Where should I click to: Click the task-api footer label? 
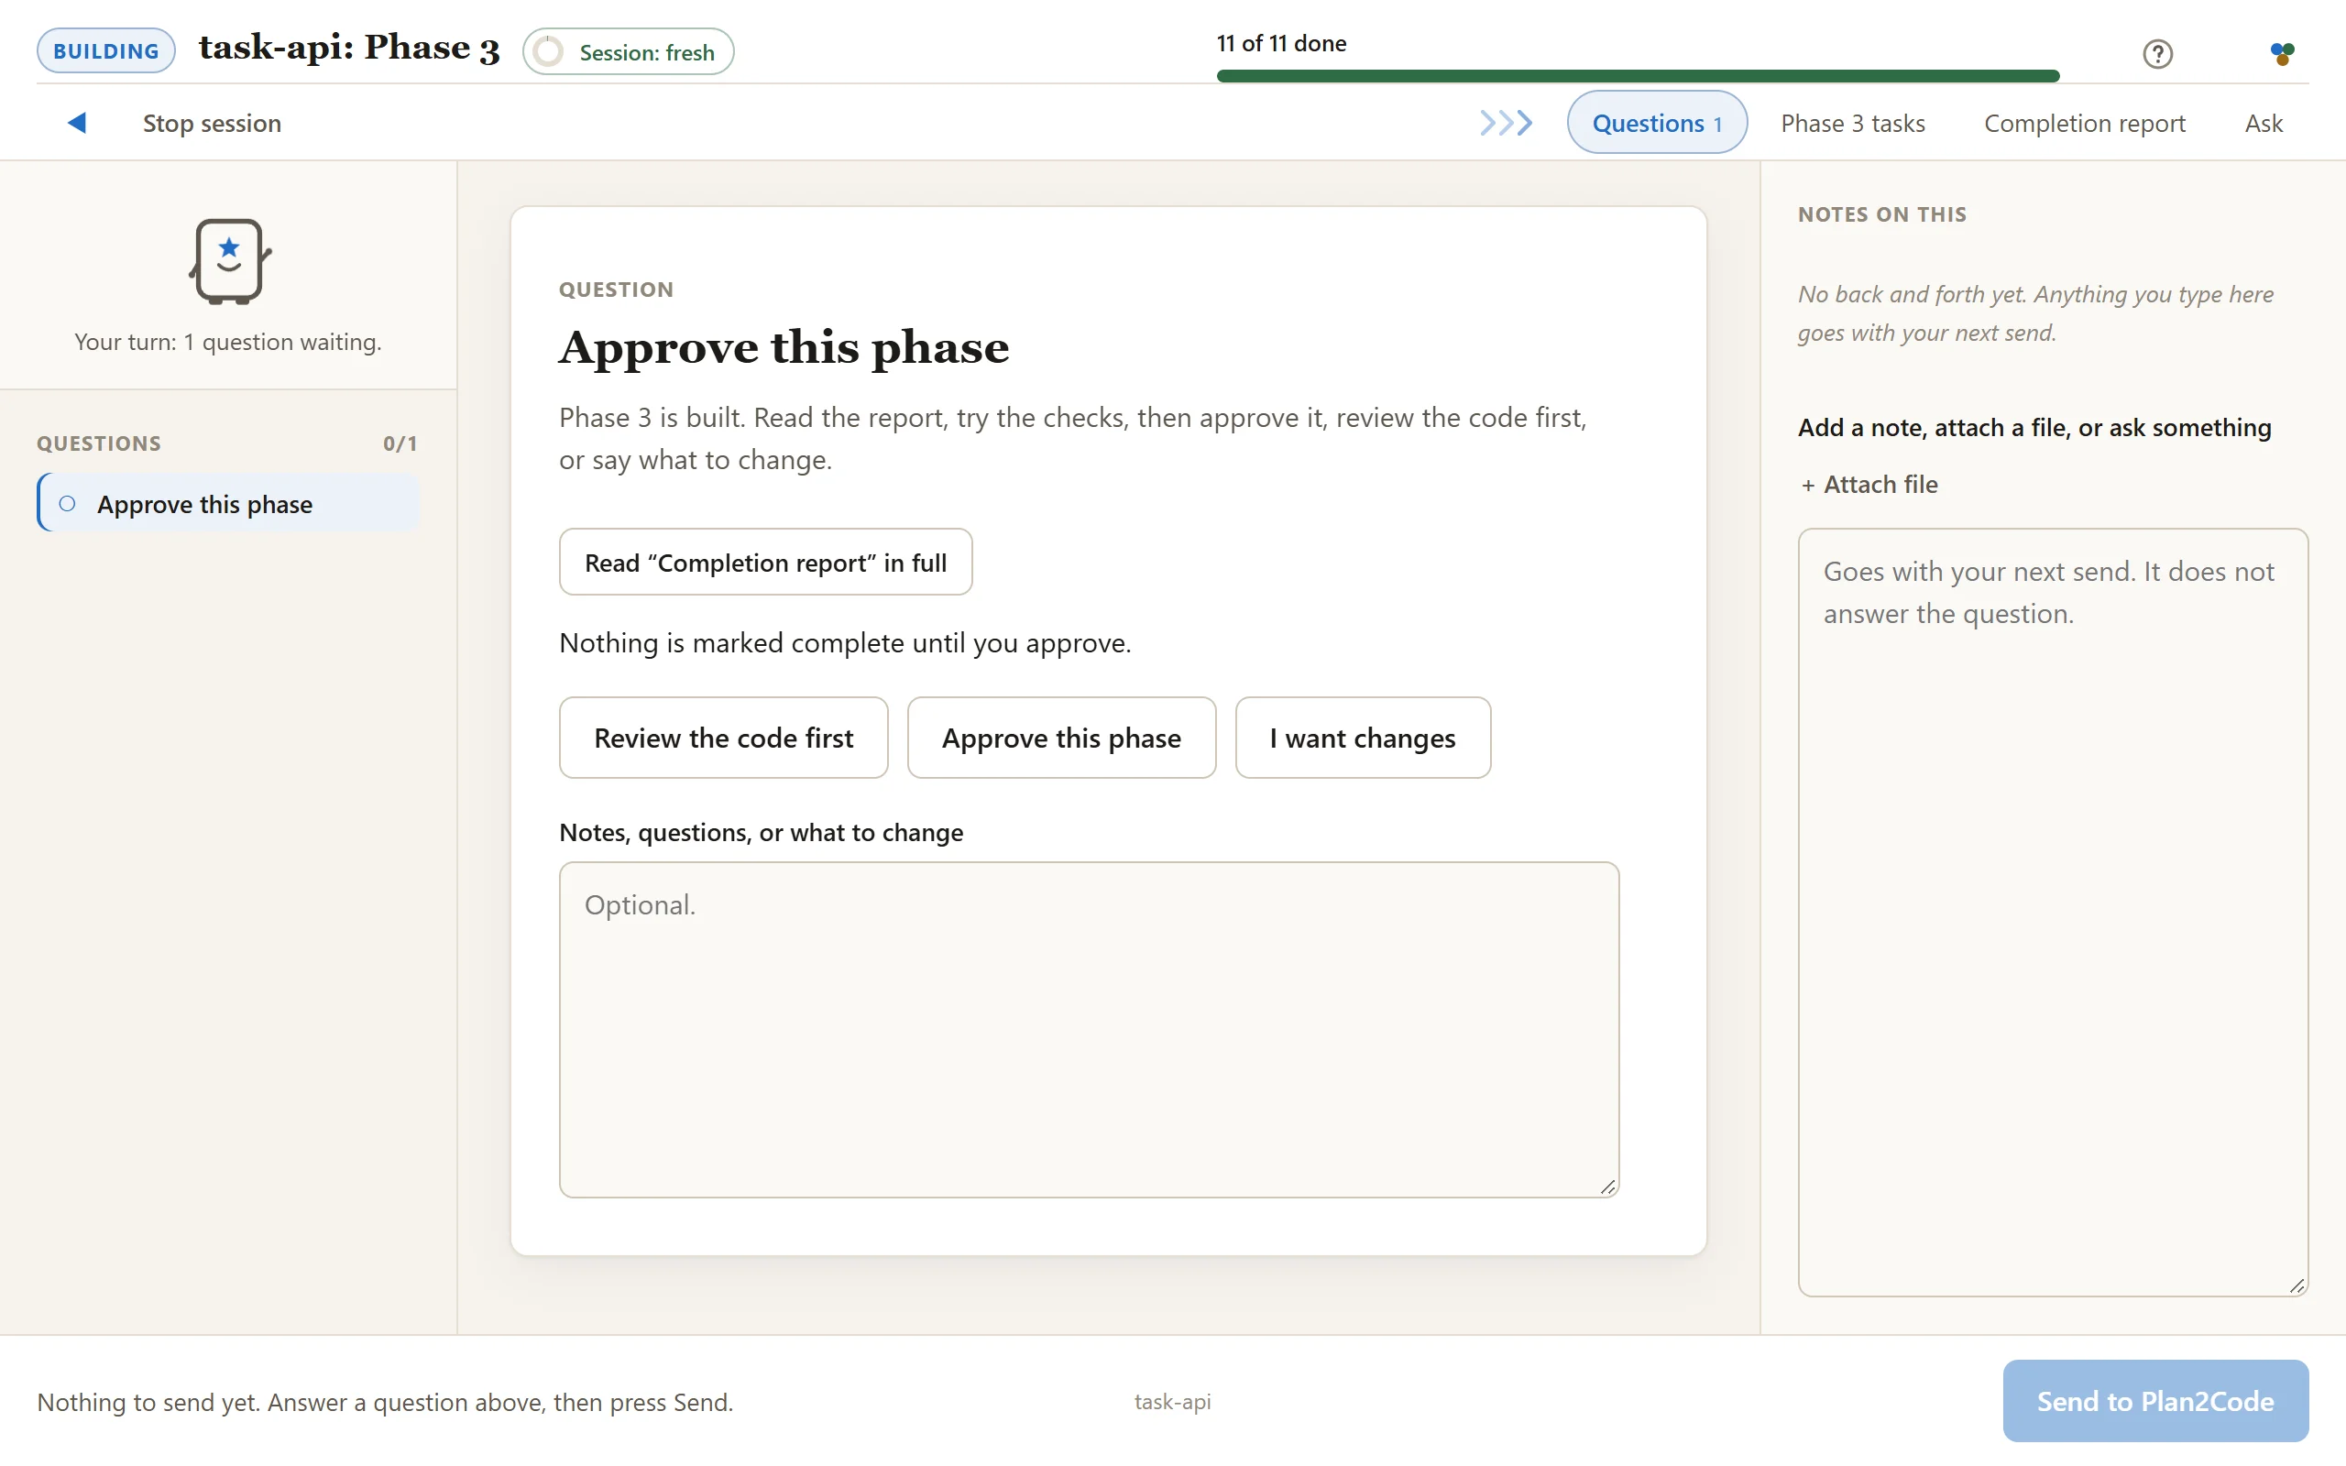pyautogui.click(x=1172, y=1401)
